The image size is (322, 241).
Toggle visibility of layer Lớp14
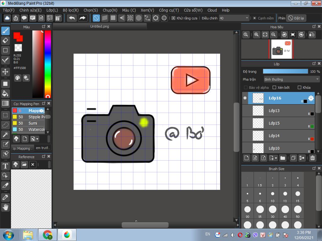245,136
